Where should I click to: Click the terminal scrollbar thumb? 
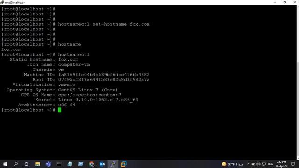298,109
